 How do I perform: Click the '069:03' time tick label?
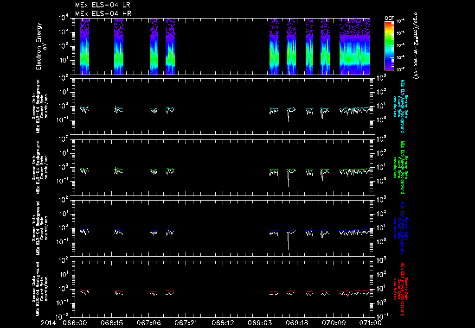(259, 323)
